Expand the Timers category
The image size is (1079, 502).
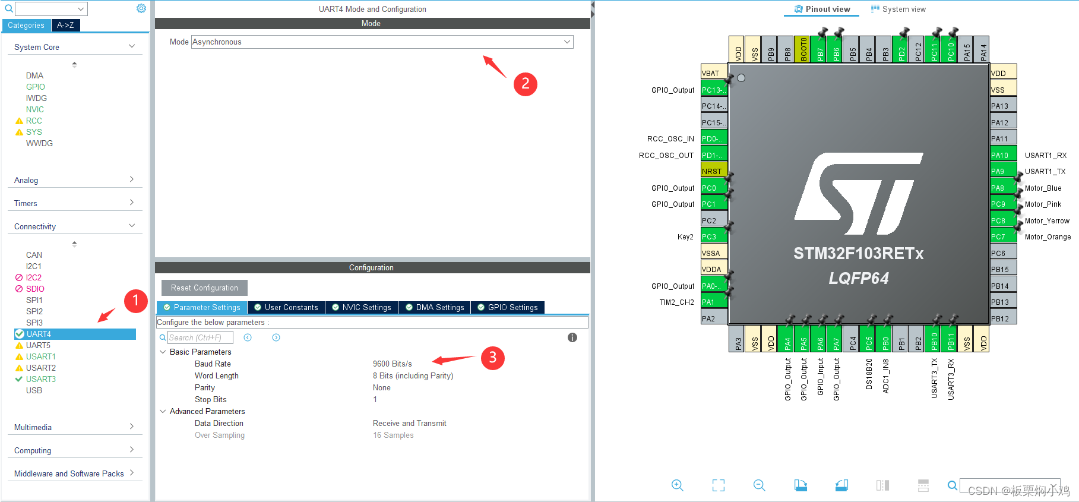(132, 203)
